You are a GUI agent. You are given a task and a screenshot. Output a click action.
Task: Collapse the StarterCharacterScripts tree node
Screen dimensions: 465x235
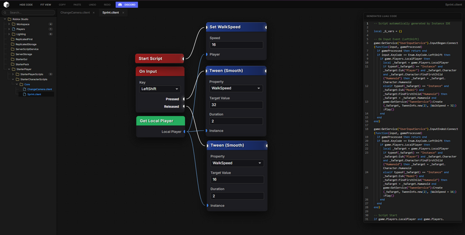click(x=13, y=80)
